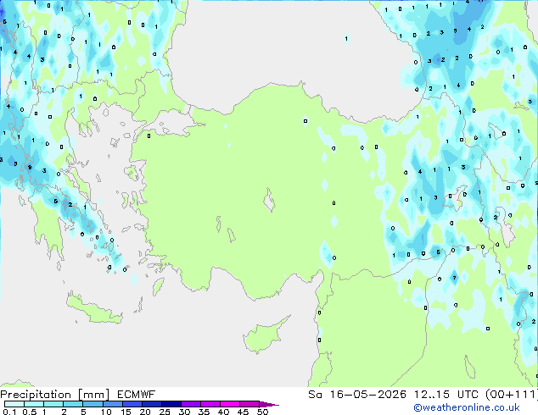The width and height of the screenshot is (538, 415).
Task: Click the 20–25 mm legend swatch
Action: [152, 404]
